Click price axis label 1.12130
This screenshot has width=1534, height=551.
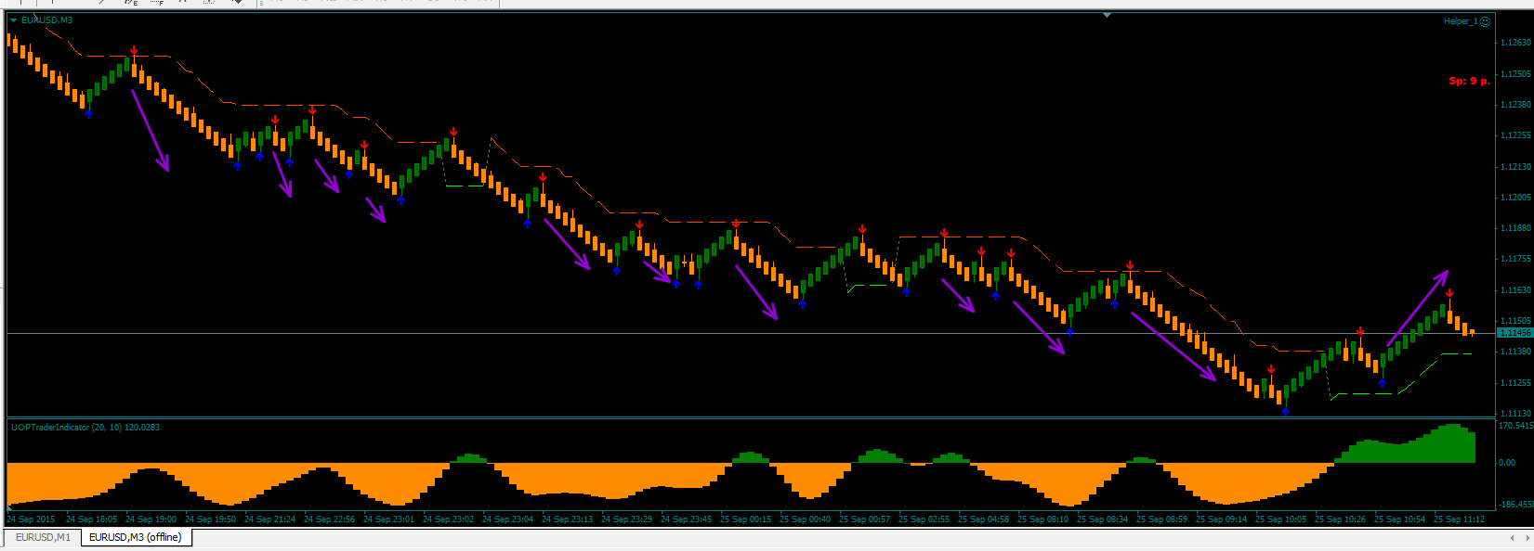1516,167
